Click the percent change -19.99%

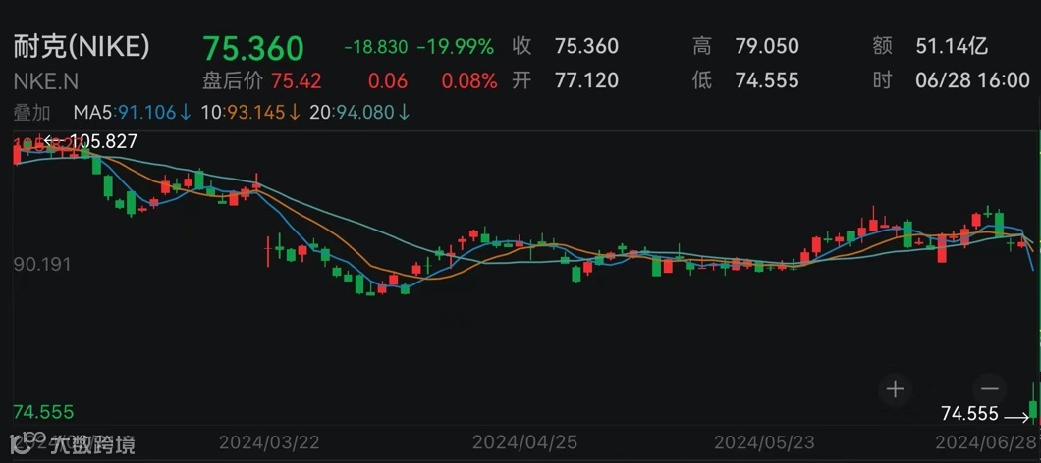[456, 47]
